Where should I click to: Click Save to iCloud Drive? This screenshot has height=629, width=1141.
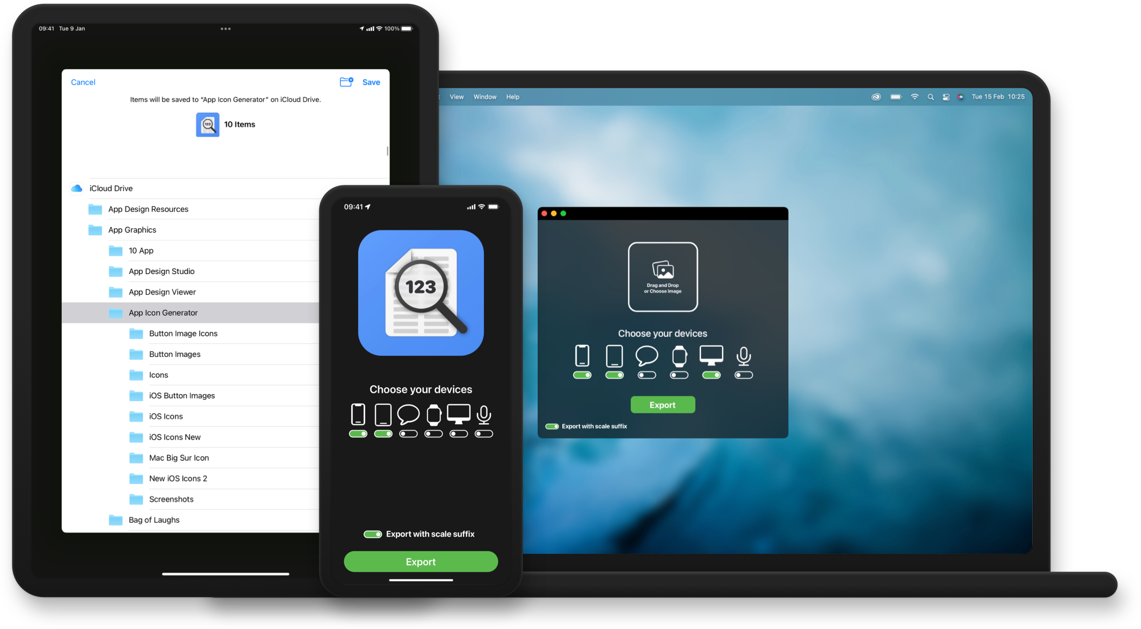pyautogui.click(x=371, y=81)
